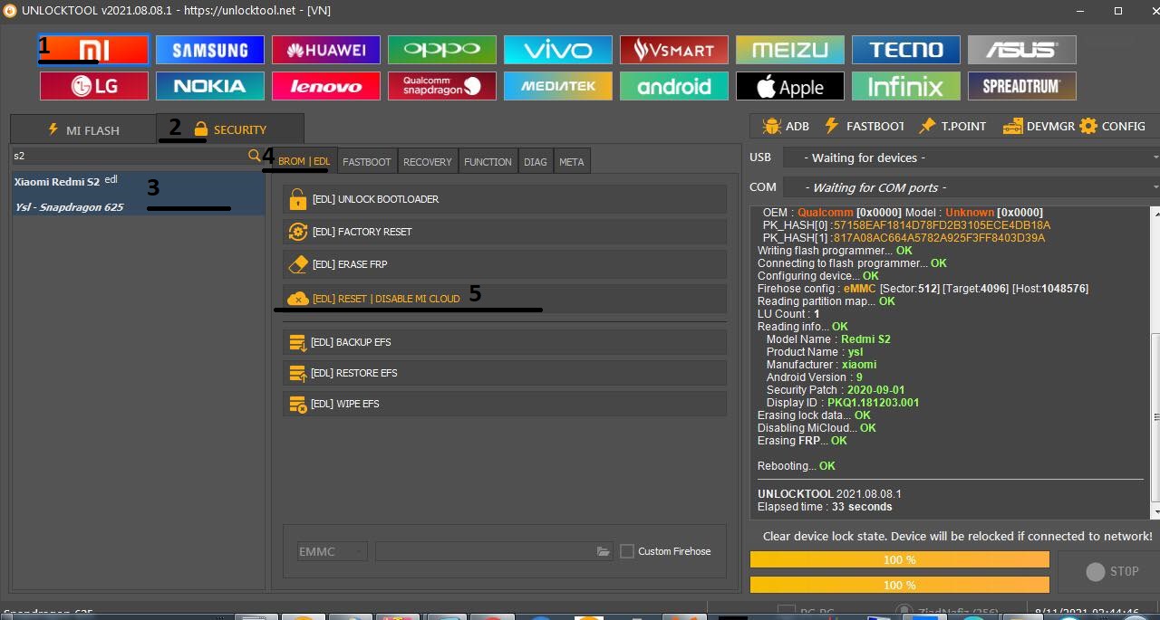1160x620 pixels.
Task: Click the lower 100% progress bar
Action: click(x=899, y=585)
